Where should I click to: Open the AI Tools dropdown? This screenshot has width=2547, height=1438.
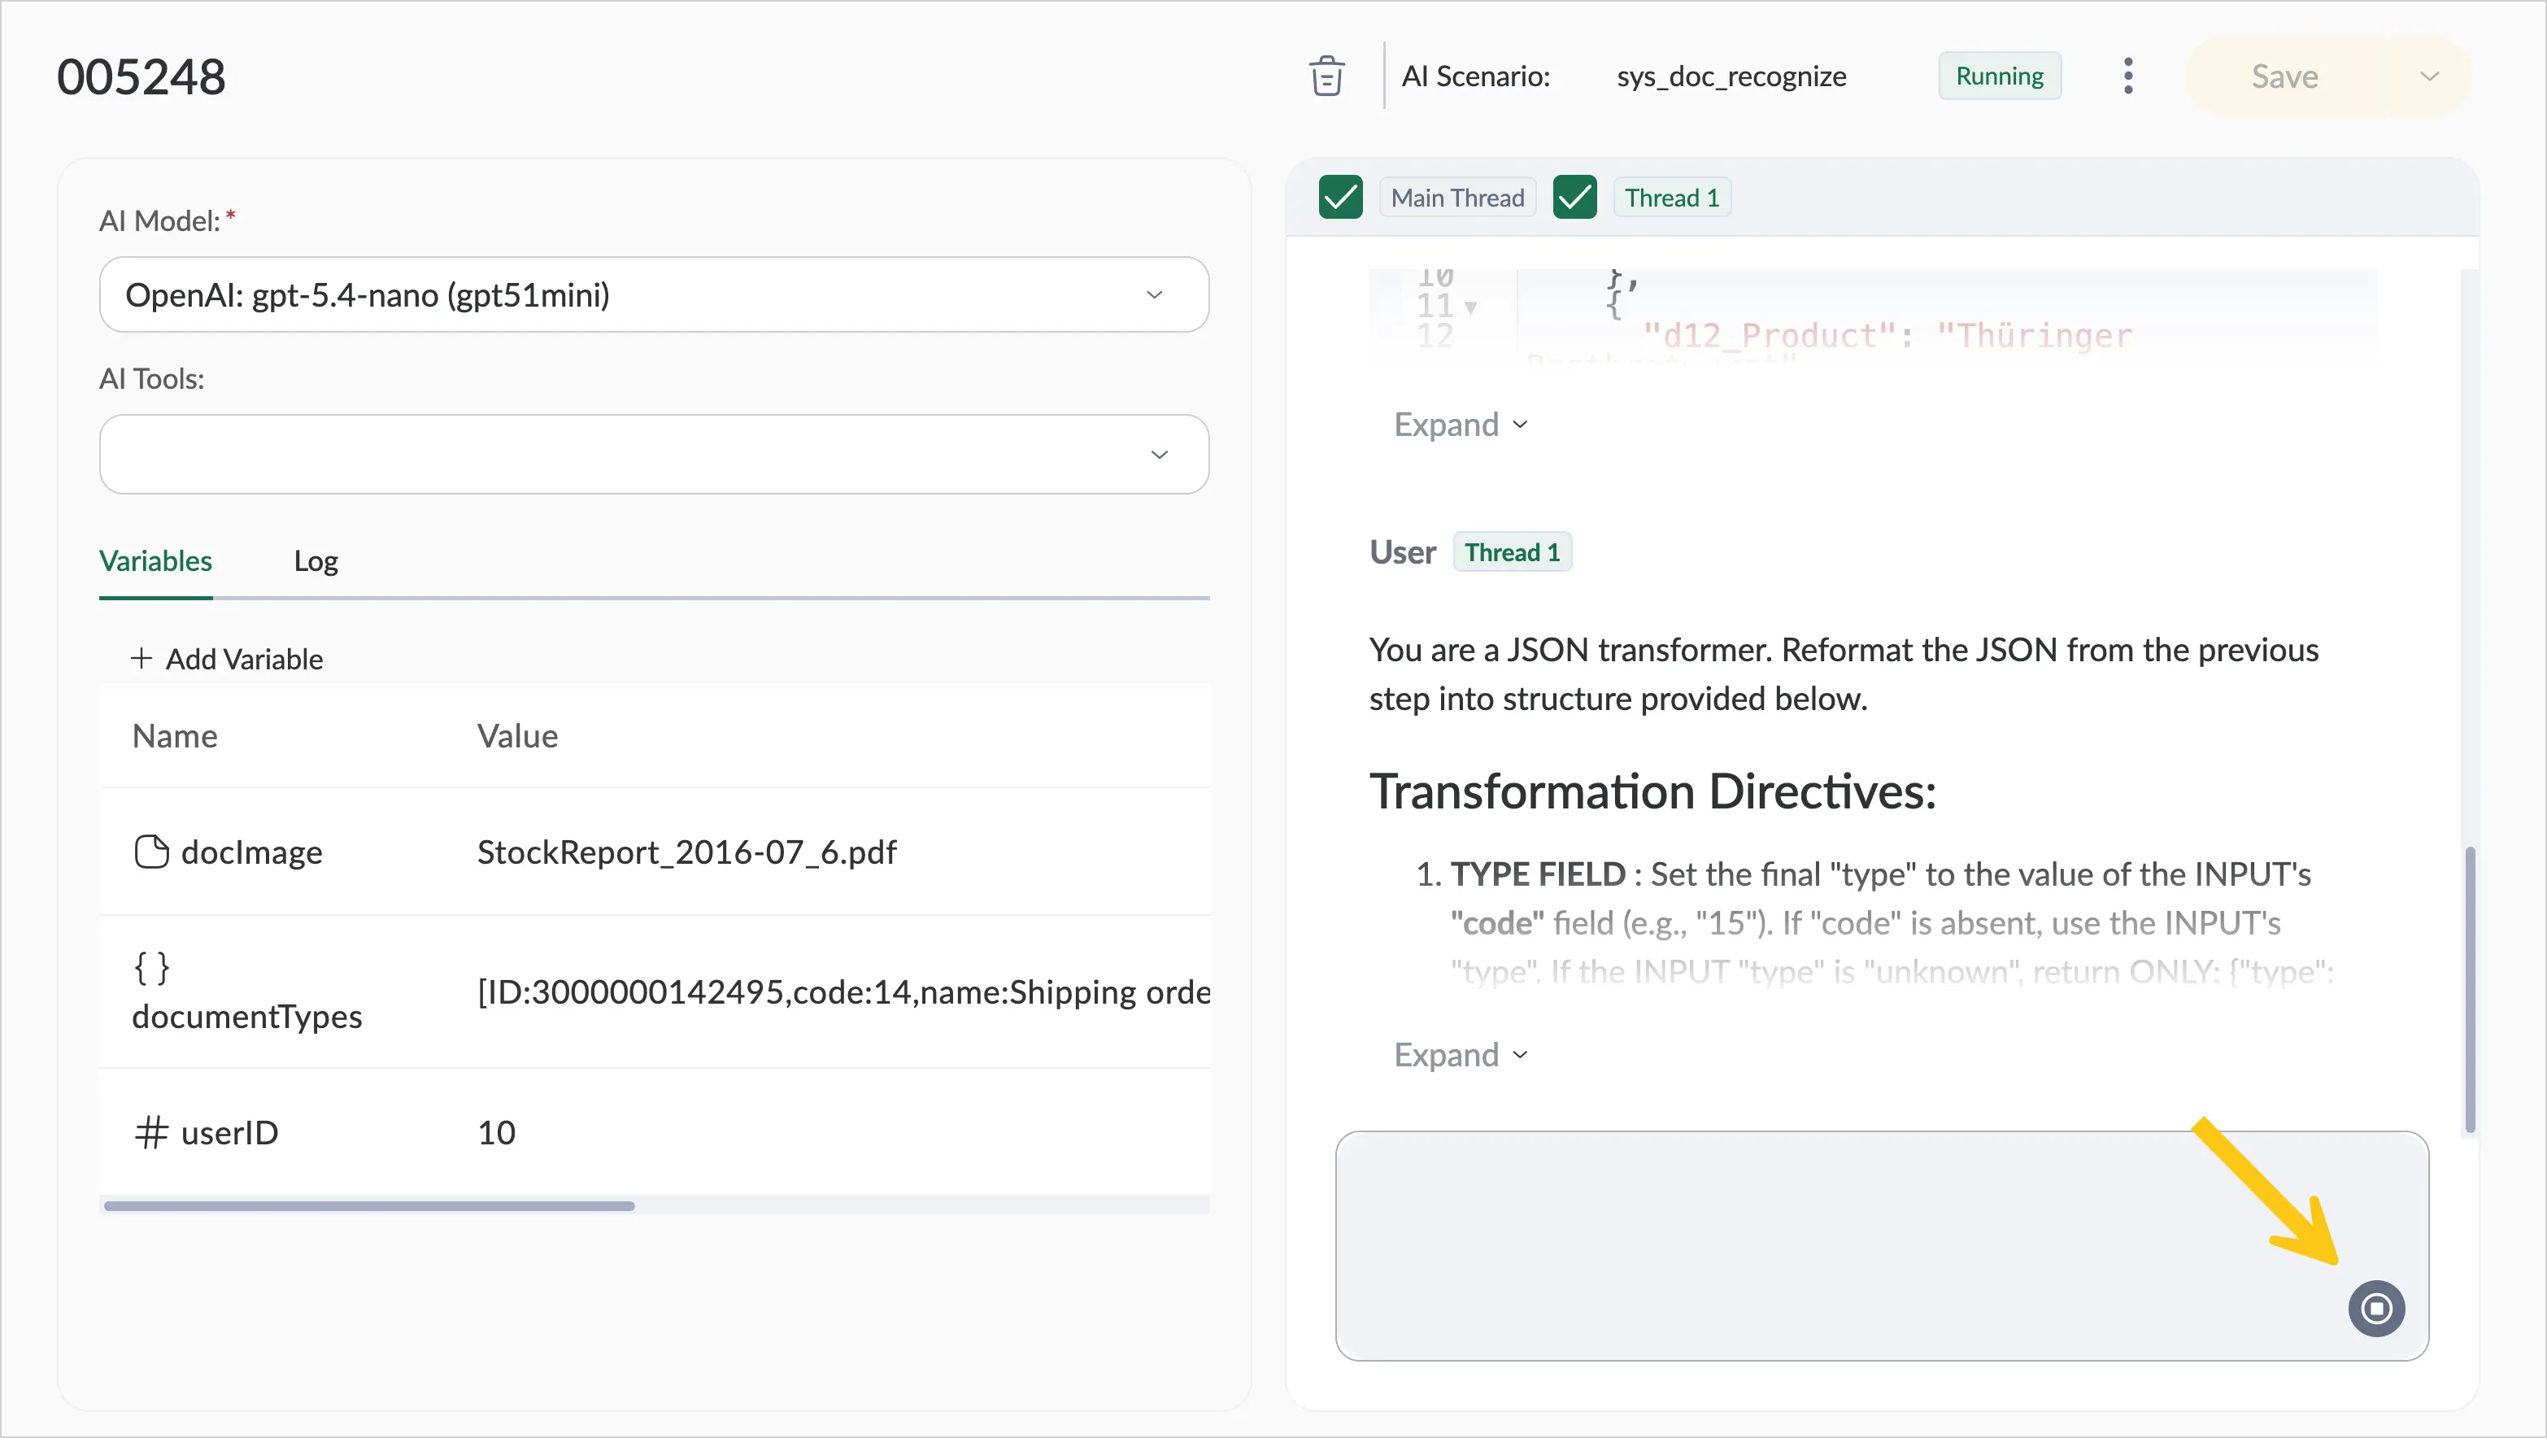pos(654,454)
